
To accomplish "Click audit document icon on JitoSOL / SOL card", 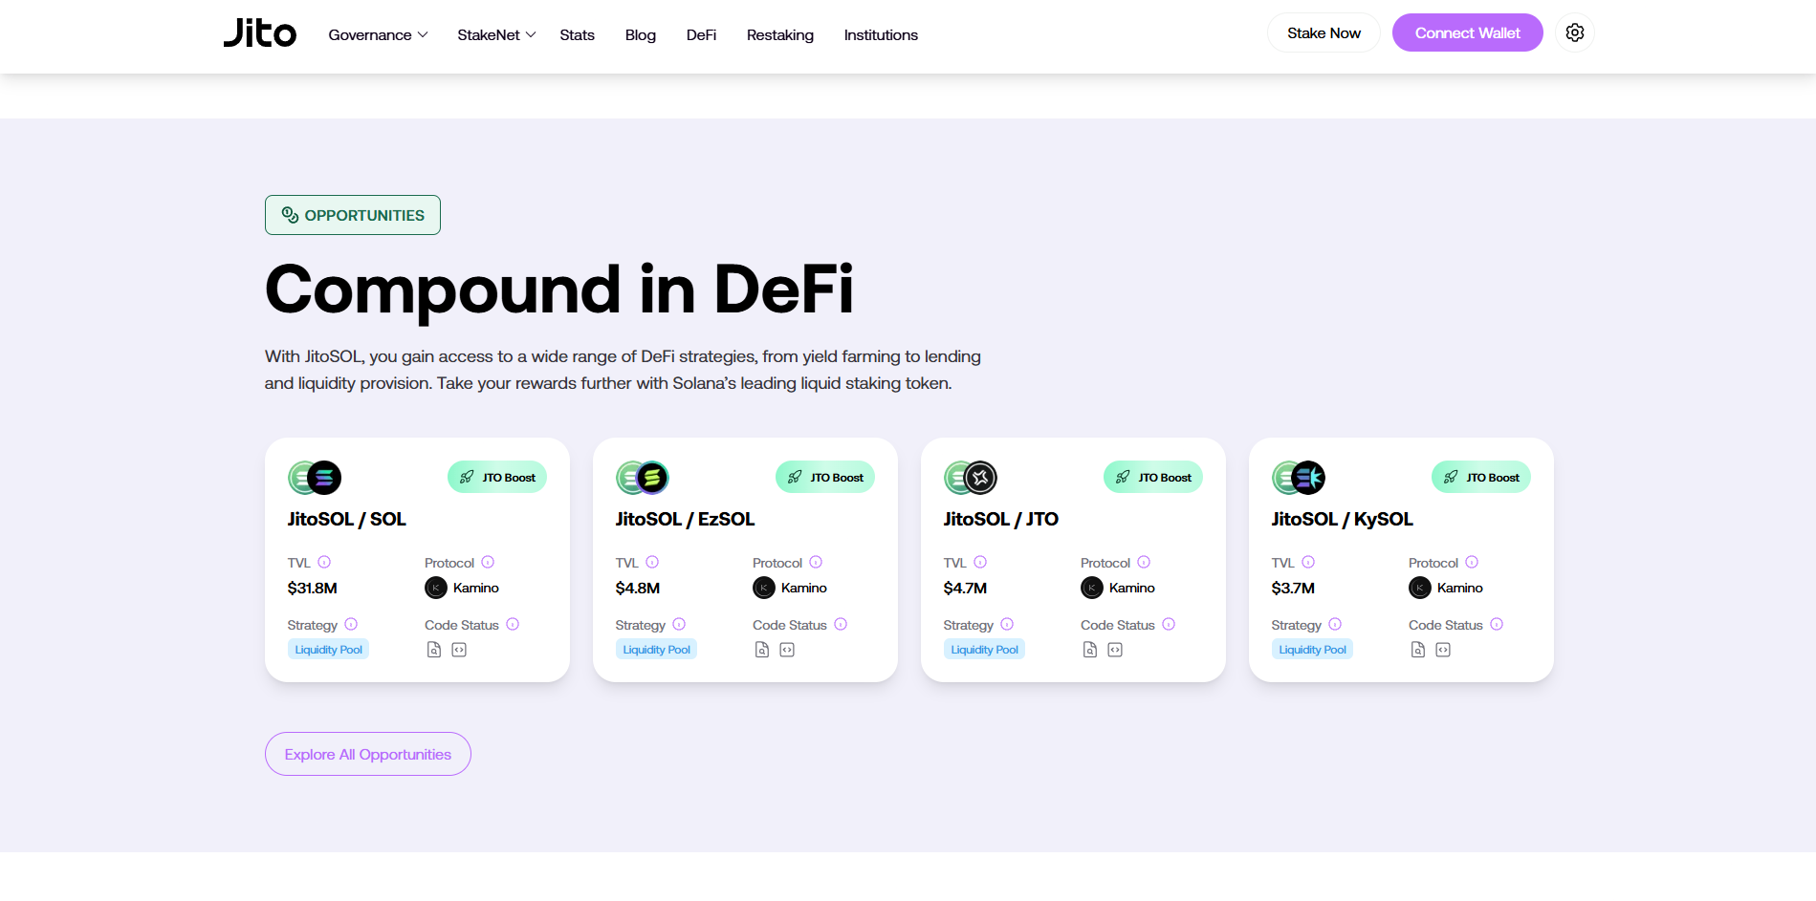I will pos(434,650).
